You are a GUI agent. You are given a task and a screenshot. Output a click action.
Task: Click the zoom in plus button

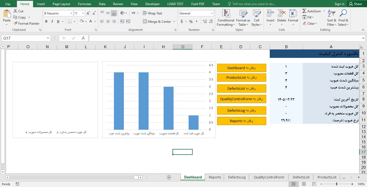352,184
